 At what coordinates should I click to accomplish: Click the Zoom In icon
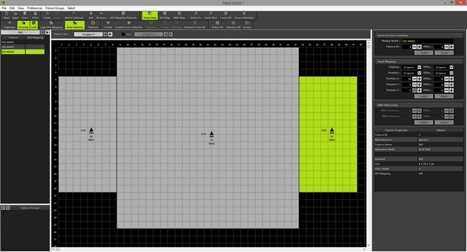[x=196, y=16]
